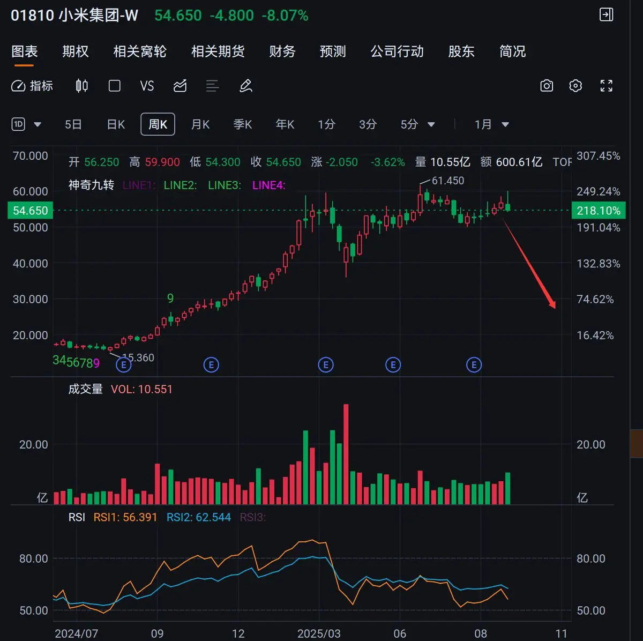Select 1分 minute chart

point(326,124)
